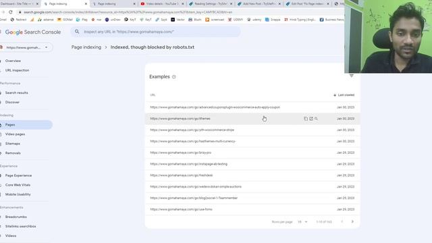The image size is (432, 243).
Task: Open the /go/themes URL in new tab
Action: [311, 119]
